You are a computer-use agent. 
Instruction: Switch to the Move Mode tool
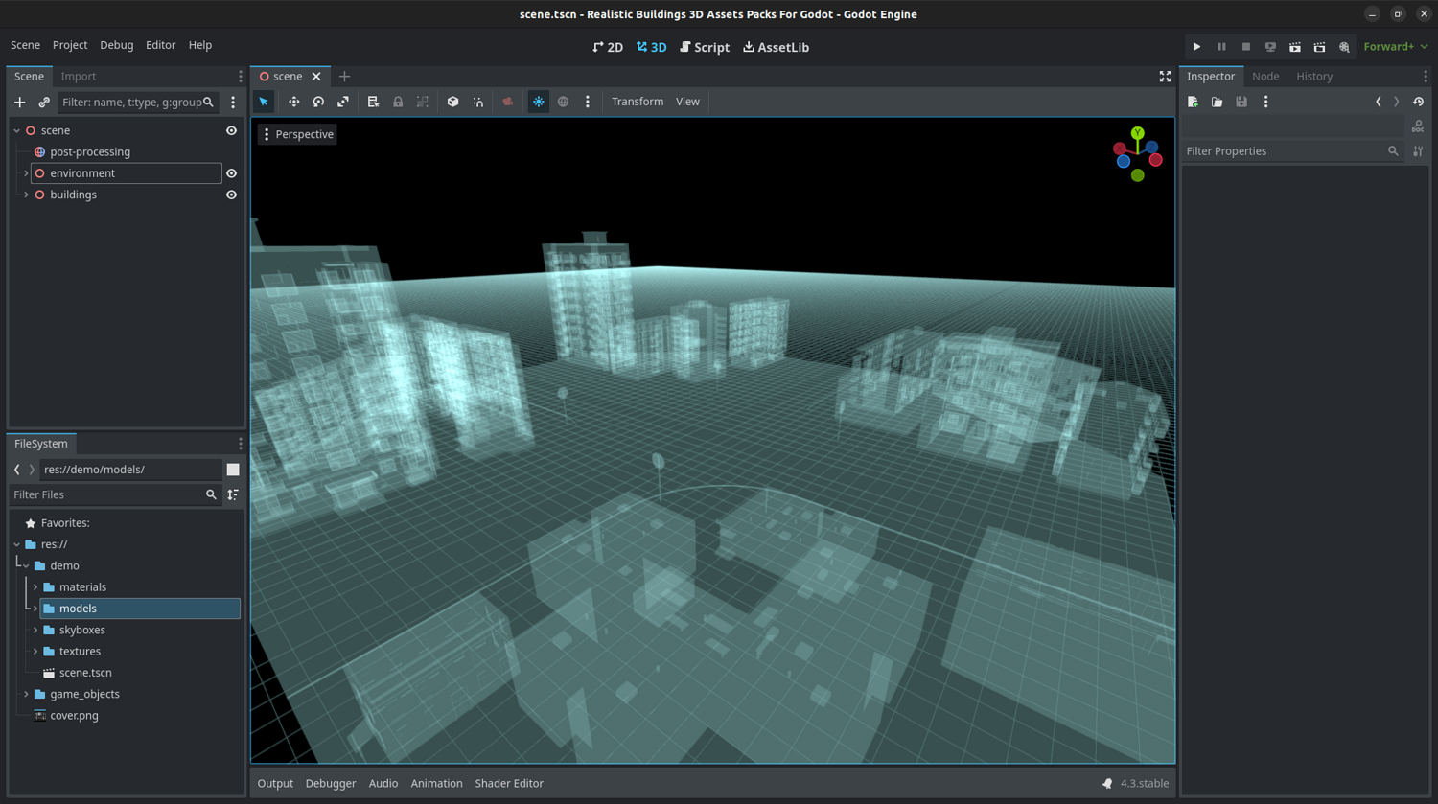pyautogui.click(x=293, y=102)
